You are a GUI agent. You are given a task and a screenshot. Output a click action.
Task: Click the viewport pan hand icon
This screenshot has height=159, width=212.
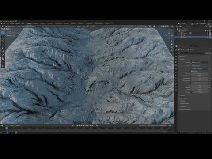[x=172, y=44]
